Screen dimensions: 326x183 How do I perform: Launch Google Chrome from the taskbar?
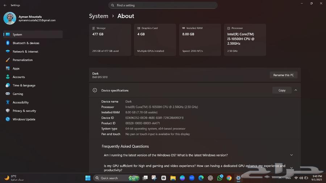229,178
